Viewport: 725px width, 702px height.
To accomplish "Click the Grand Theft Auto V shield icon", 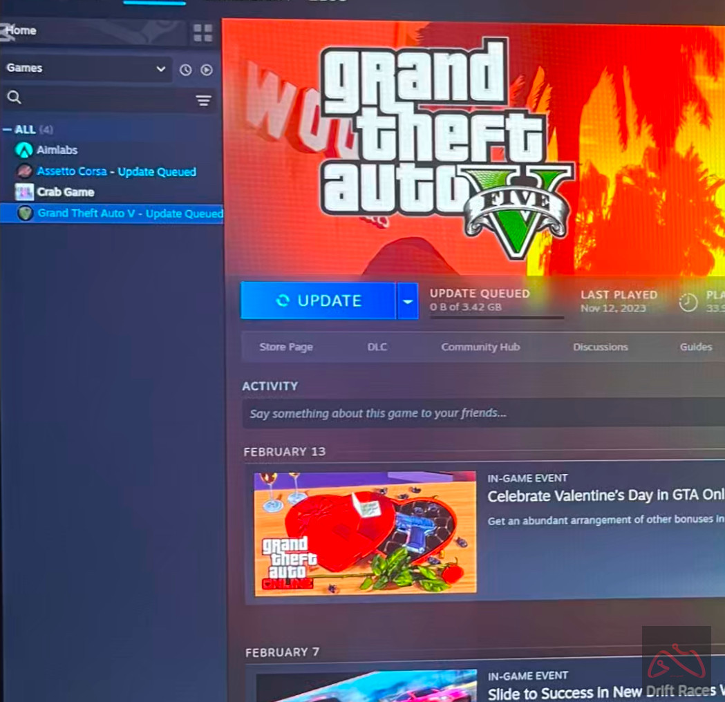I will point(26,214).
